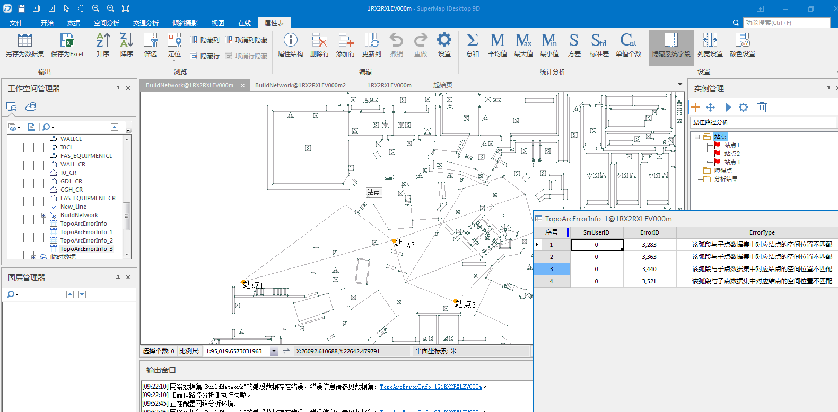Switch to the 交通分析 ribbon tab
Viewport: 838px width, 412px height.
coord(146,23)
